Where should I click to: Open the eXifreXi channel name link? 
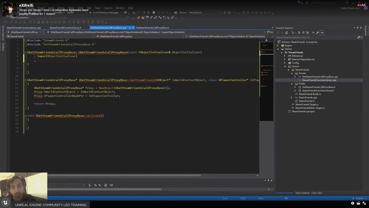tap(26, 5)
